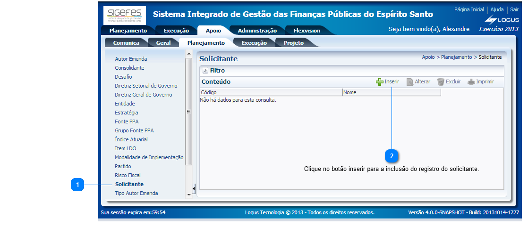Click the Alterar edit icon
The width and height of the screenshot is (528, 227).
click(410, 82)
